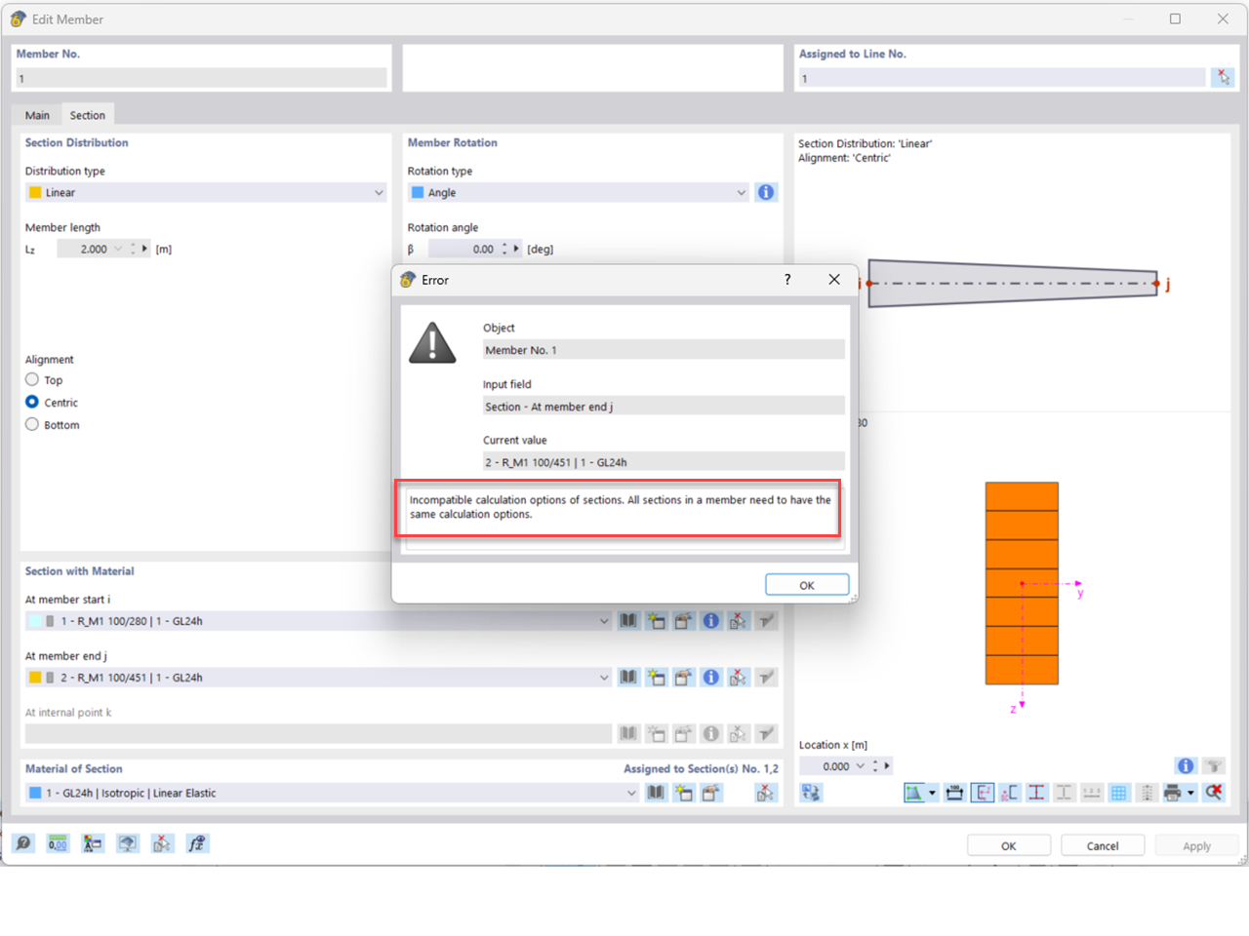
Task: Open the help icon in the bottom toolbar
Action: (x=23, y=843)
